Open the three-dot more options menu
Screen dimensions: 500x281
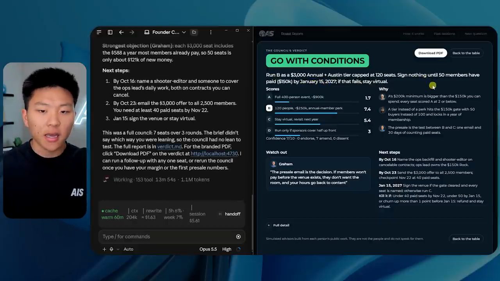click(x=211, y=32)
